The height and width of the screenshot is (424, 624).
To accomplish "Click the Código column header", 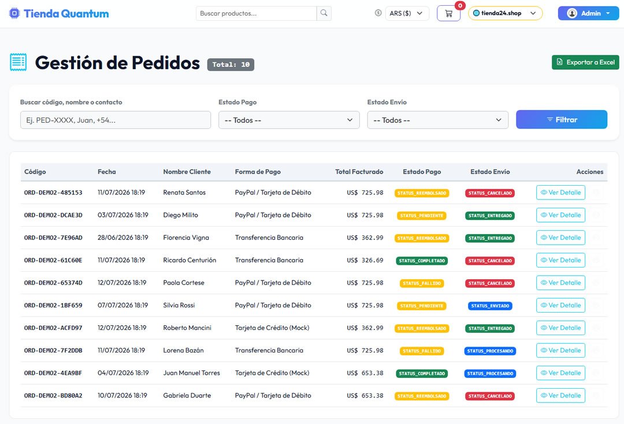I will tap(35, 172).
